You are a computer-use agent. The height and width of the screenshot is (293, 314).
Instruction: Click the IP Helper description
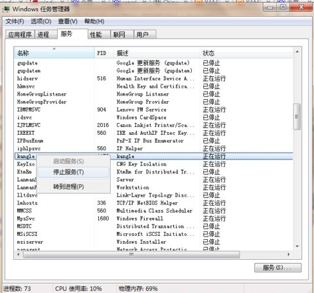pyautogui.click(x=129, y=148)
